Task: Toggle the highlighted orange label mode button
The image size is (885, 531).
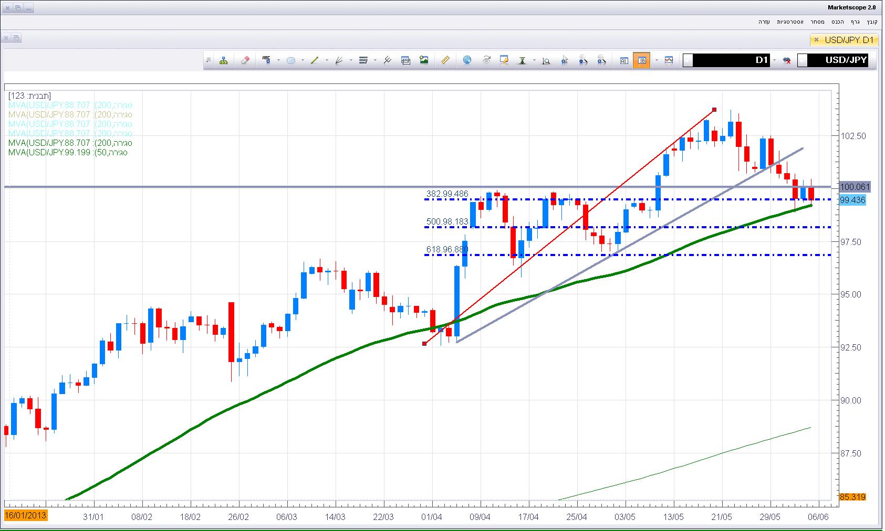Action: tap(642, 60)
